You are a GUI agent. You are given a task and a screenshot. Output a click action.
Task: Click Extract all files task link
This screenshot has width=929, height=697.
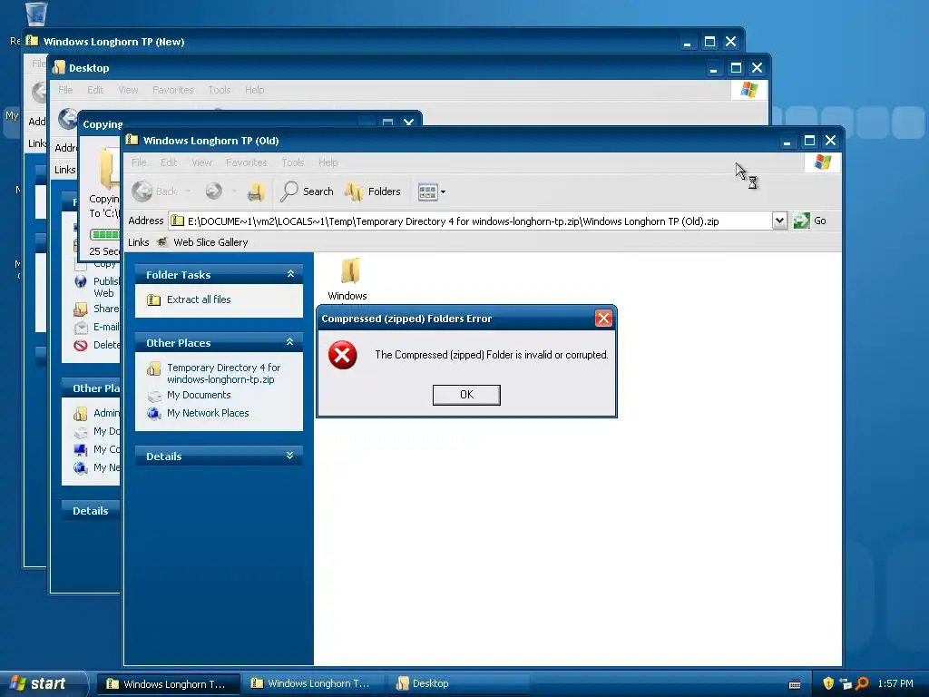(199, 299)
